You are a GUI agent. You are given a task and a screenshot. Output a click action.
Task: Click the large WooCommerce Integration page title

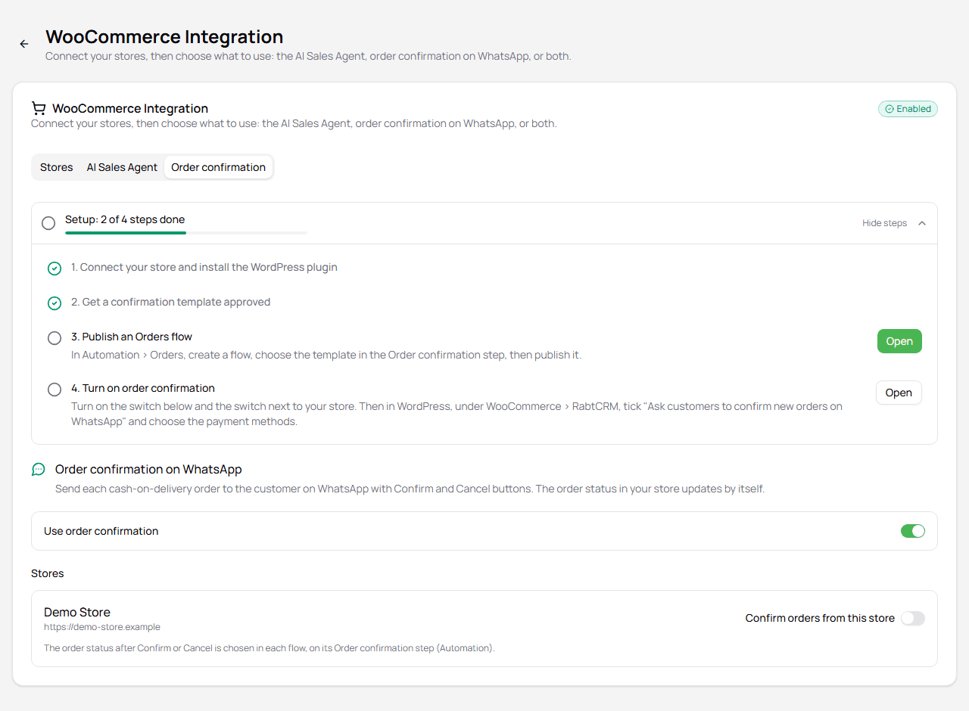164,36
